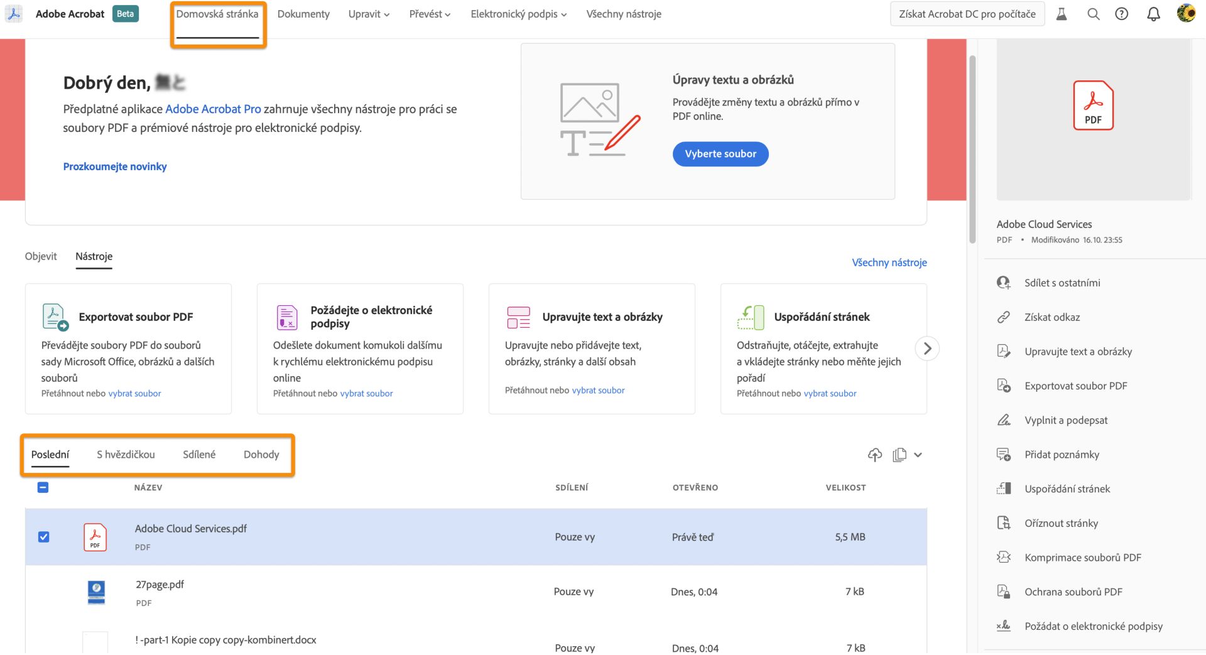Click the Přidat poznámky comment icon

tap(1004, 455)
